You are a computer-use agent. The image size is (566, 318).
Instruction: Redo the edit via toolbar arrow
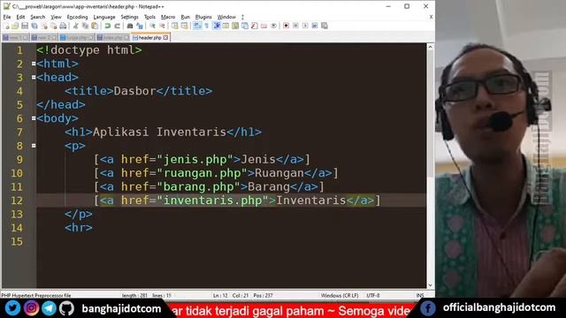tap(117, 26)
